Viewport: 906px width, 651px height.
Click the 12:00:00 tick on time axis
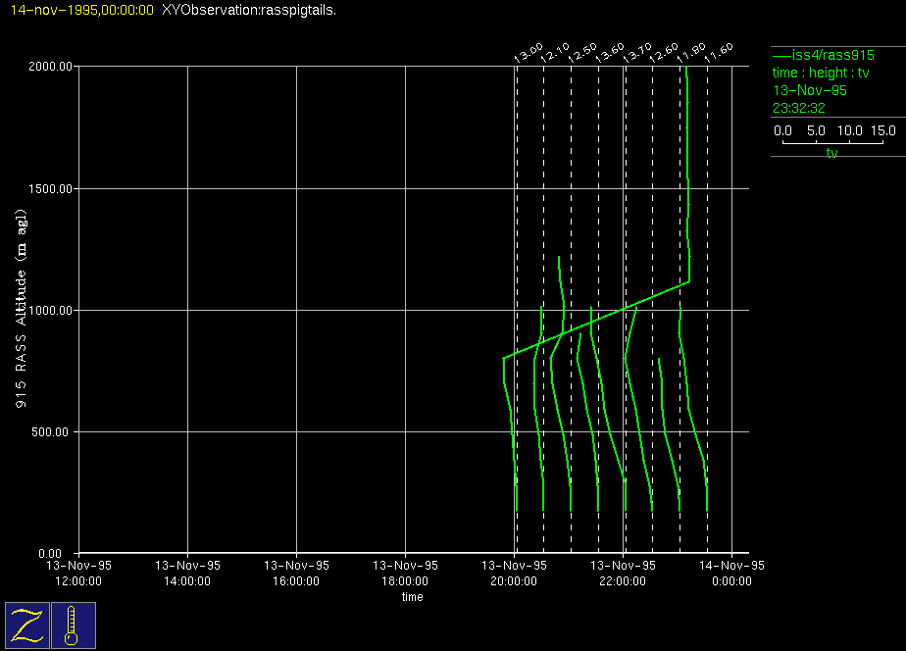(78, 573)
